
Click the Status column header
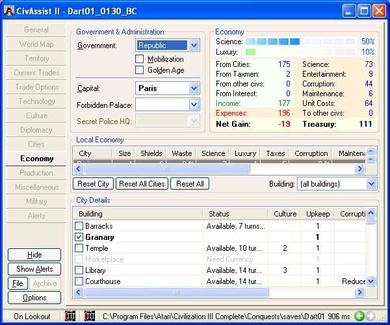[235, 214]
